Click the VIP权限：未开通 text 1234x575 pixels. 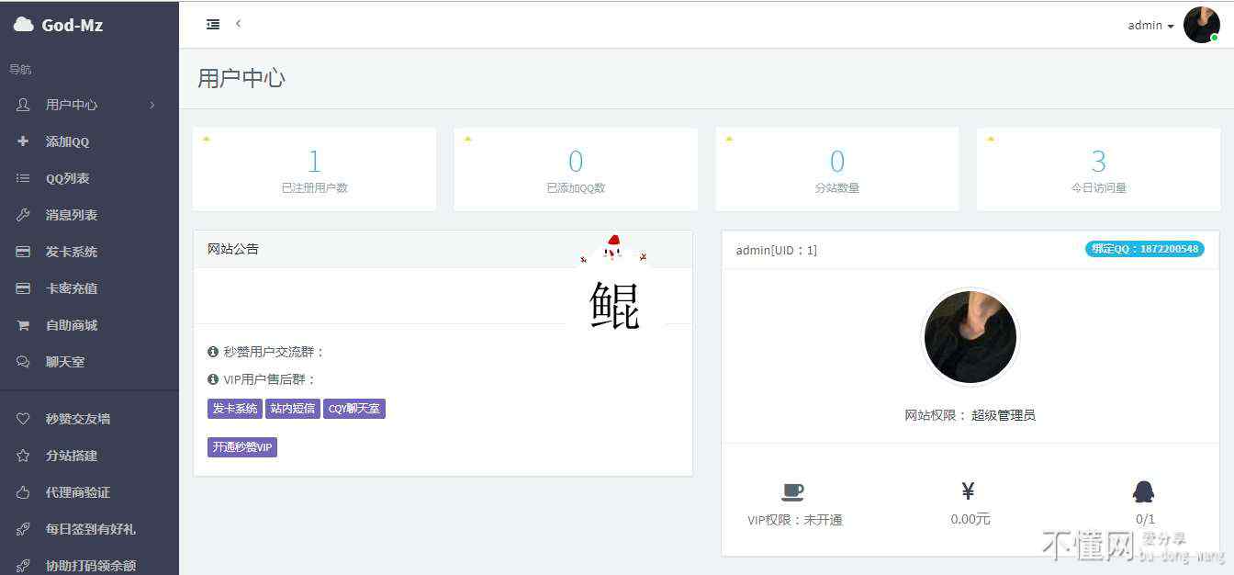[x=795, y=520]
